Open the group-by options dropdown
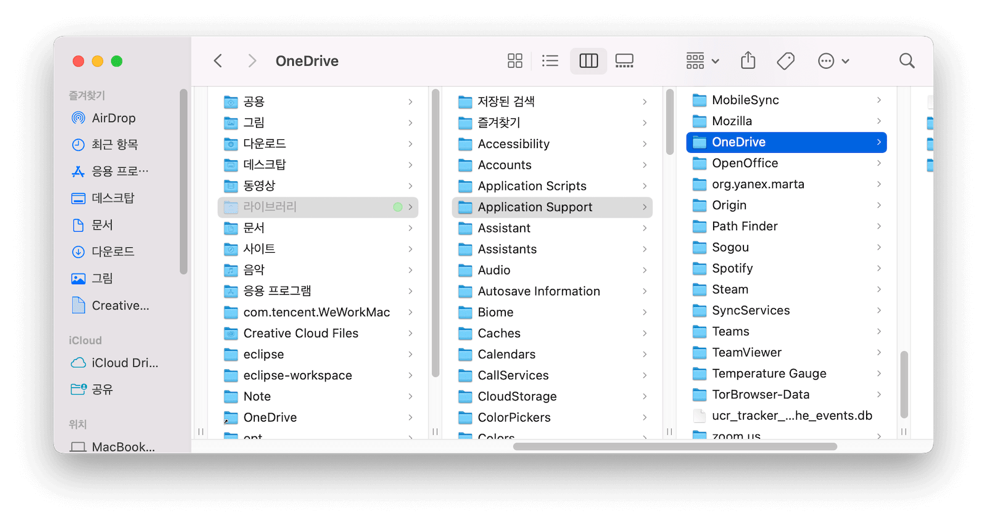This screenshot has width=987, height=524. (703, 60)
